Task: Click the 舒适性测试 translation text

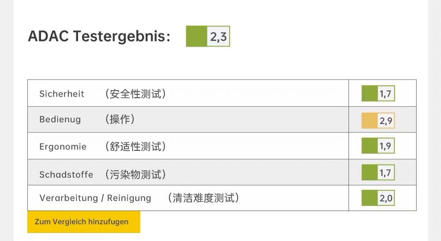Action: [x=135, y=146]
